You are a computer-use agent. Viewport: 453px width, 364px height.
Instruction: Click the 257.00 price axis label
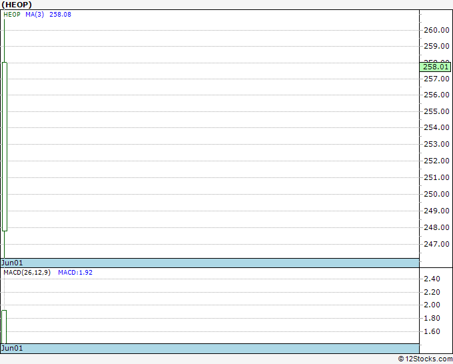tap(436, 79)
